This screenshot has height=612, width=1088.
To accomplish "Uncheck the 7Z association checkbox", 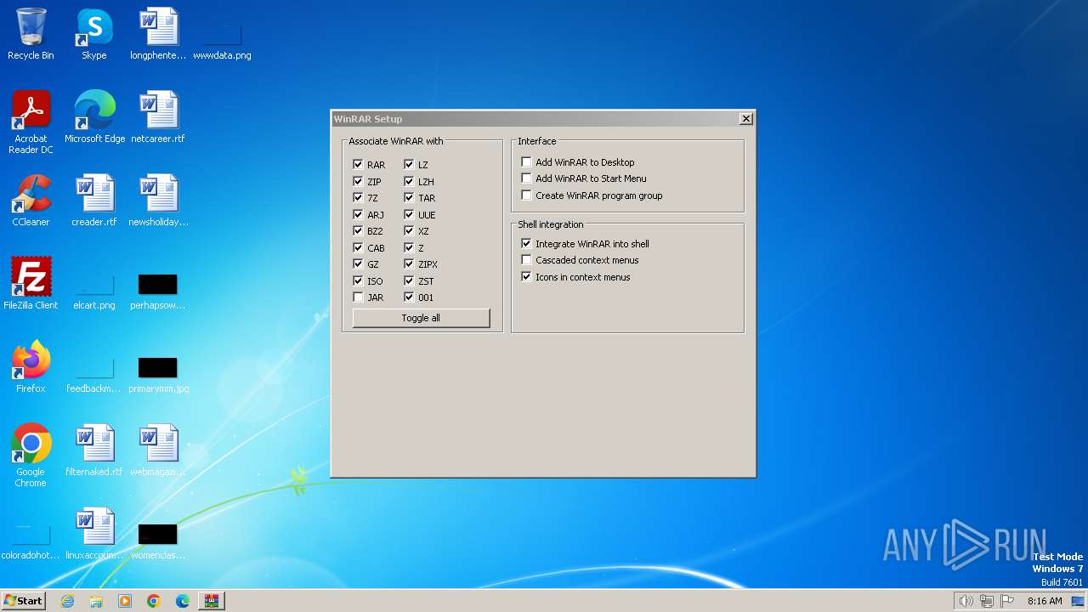I will click(x=358, y=198).
